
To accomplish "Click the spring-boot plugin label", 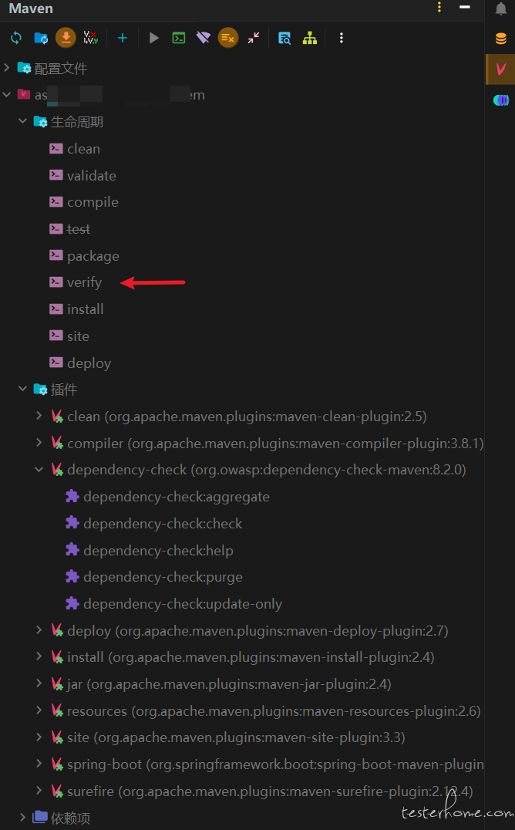I will 275,764.
